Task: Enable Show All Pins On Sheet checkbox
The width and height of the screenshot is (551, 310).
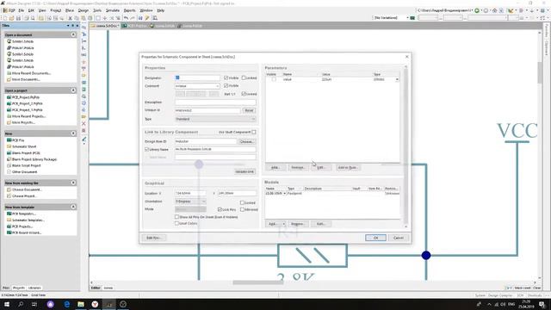Action: click(176, 217)
